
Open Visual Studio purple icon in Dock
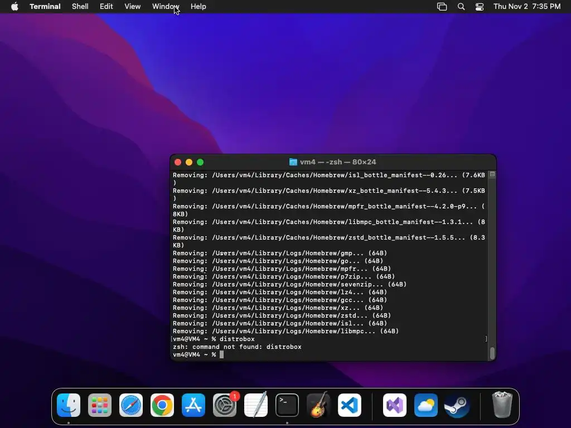pyautogui.click(x=395, y=405)
